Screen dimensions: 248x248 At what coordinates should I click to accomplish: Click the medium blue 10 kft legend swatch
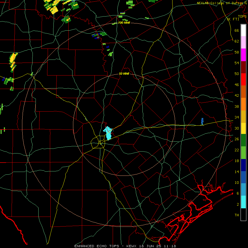click(x=243, y=177)
